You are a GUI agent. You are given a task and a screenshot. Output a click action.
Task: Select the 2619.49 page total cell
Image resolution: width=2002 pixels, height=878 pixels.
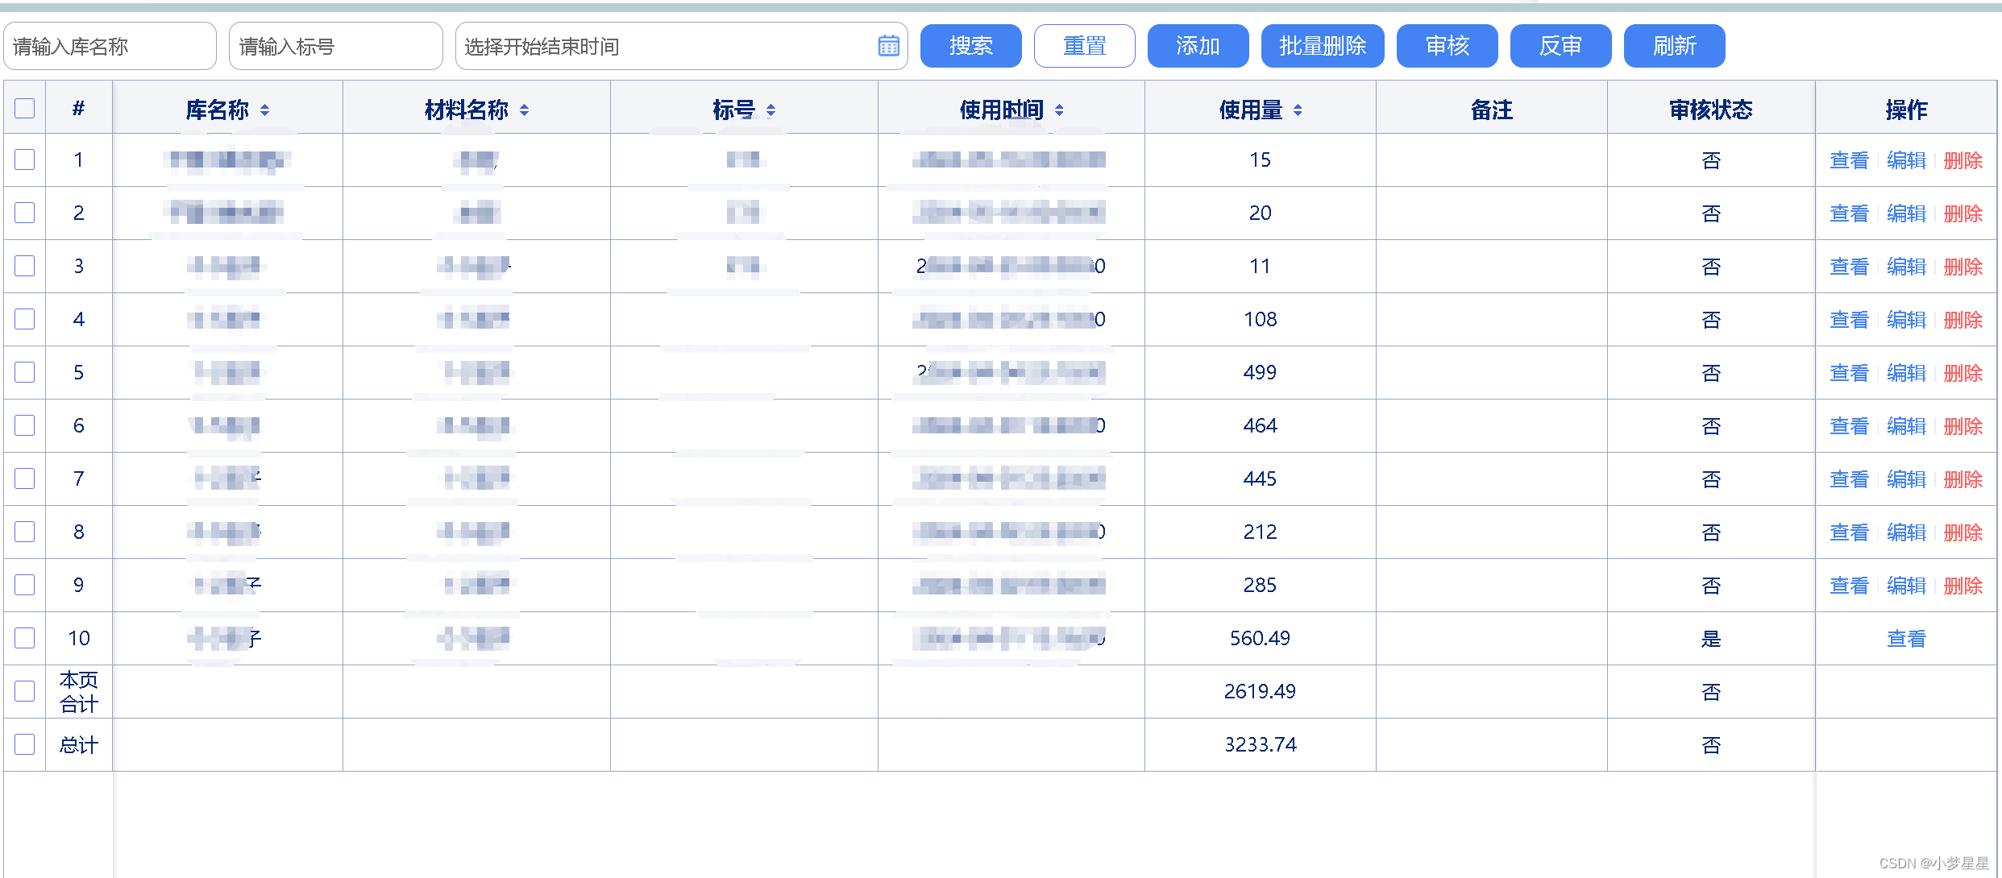pyautogui.click(x=1260, y=691)
